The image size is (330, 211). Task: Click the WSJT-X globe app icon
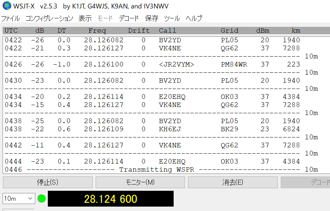click(x=7, y=6)
